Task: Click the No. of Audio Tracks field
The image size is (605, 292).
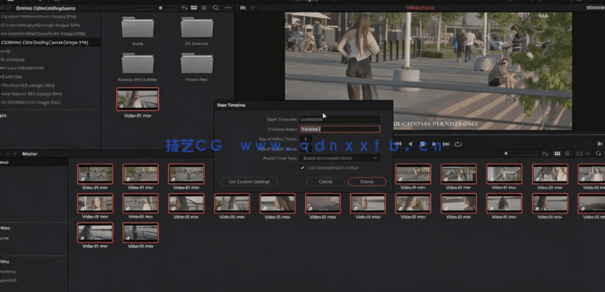Action: point(306,148)
